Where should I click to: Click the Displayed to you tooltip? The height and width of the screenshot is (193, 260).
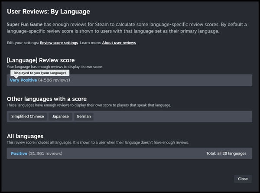tap(40, 73)
